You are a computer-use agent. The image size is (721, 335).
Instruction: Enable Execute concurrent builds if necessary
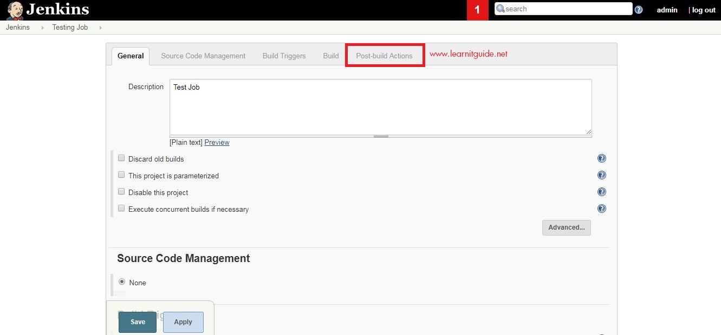click(x=121, y=207)
